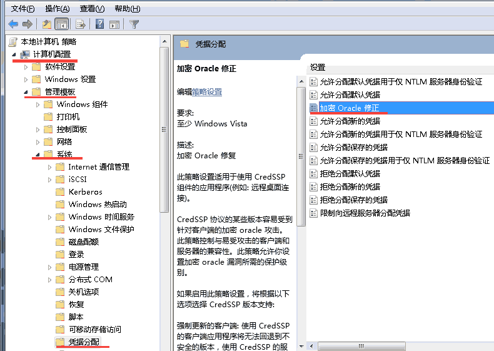Viewport: 494px width, 351px height.
Task: Expand the iSCSI tree node
Action: tap(49, 180)
